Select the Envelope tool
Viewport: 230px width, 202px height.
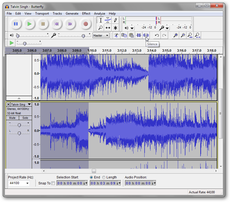pyautogui.click(x=108, y=20)
